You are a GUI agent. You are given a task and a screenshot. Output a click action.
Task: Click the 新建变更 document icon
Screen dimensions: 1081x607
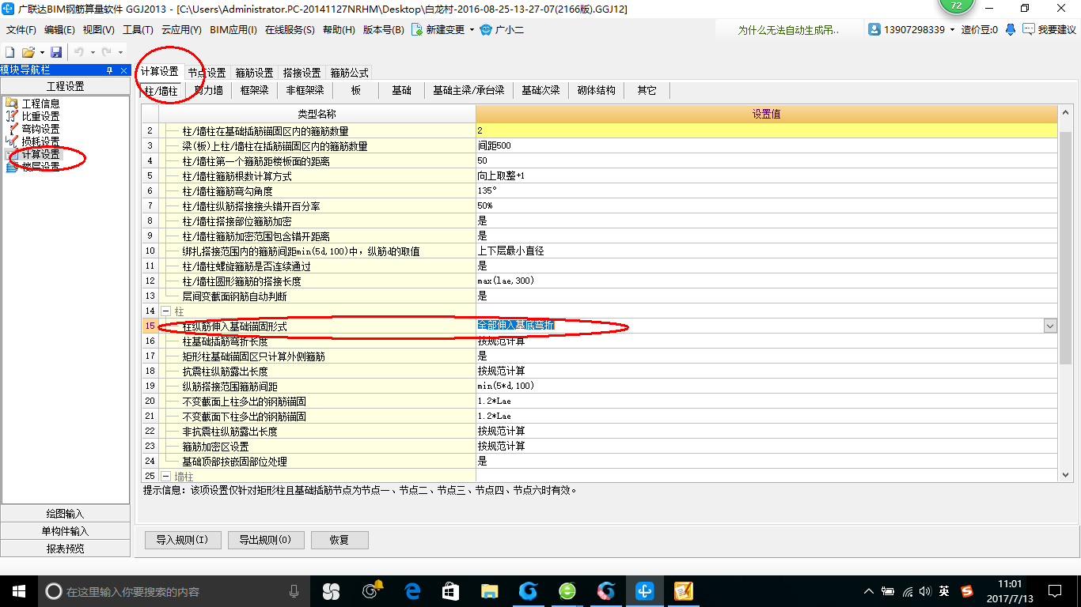pyautogui.click(x=416, y=29)
